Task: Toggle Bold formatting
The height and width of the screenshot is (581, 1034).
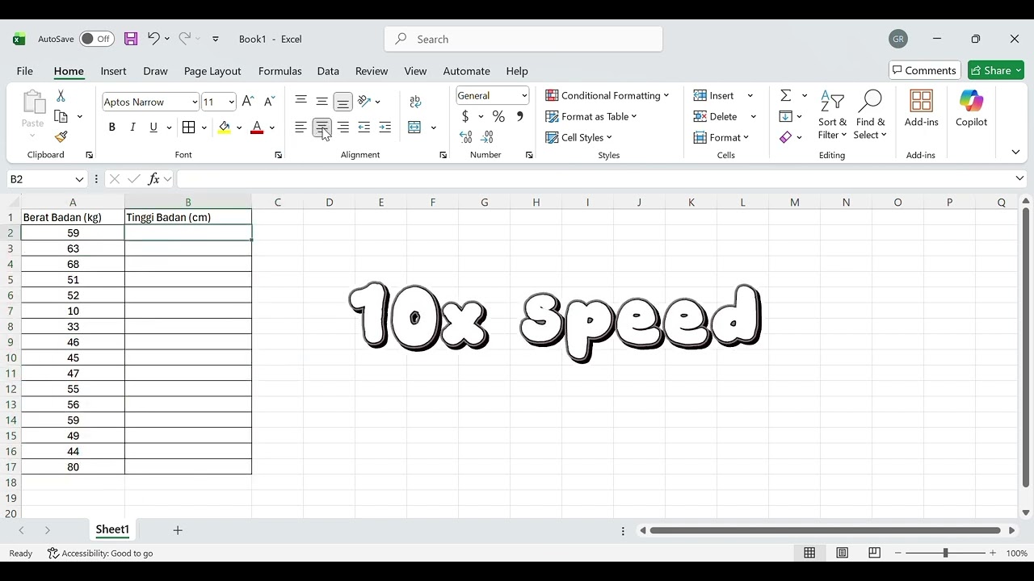Action: point(112,127)
